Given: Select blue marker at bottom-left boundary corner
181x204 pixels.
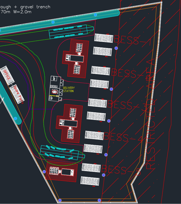Looking at the screenshot, I should click(60, 200).
